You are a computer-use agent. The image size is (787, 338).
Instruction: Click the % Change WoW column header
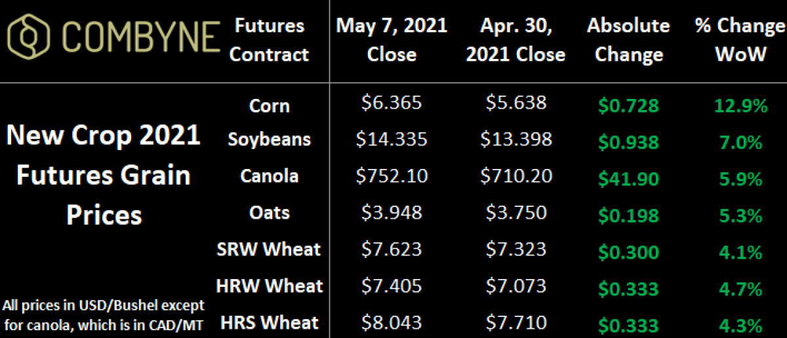pos(740,40)
